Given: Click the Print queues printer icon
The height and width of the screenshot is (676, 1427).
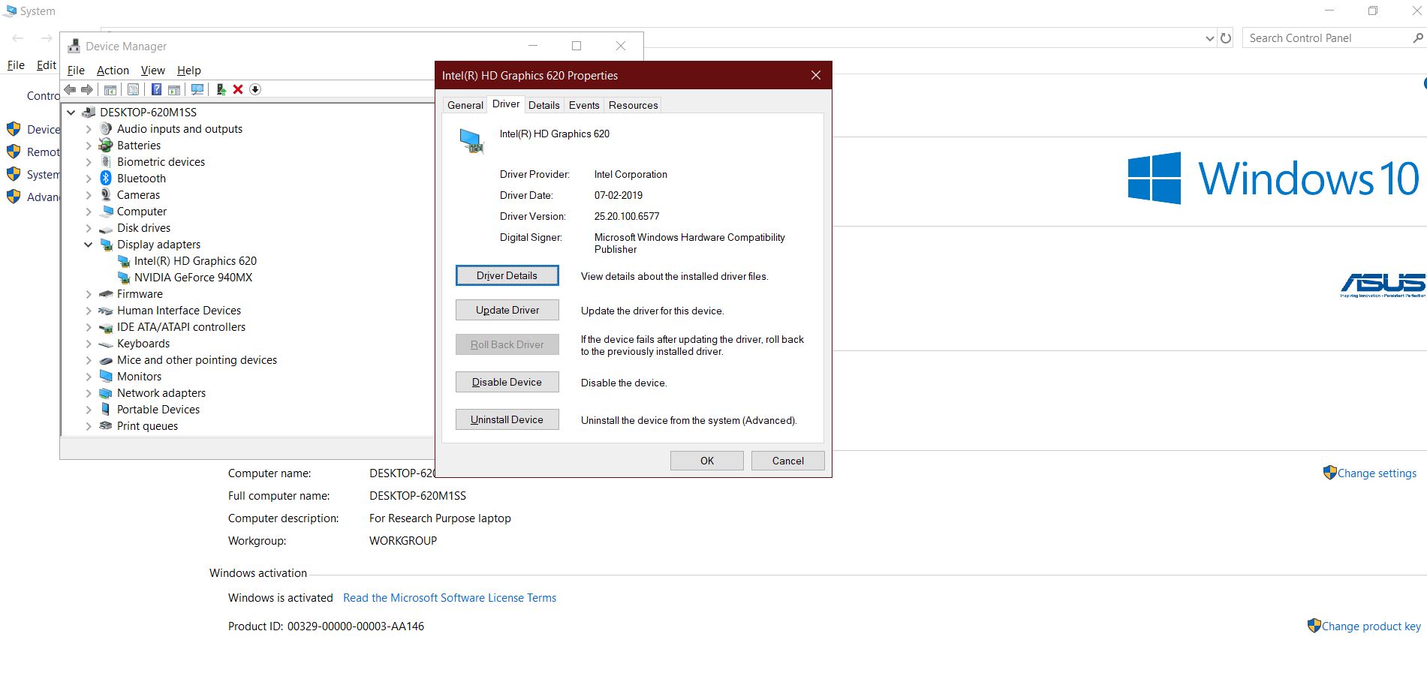Looking at the screenshot, I should tap(106, 426).
